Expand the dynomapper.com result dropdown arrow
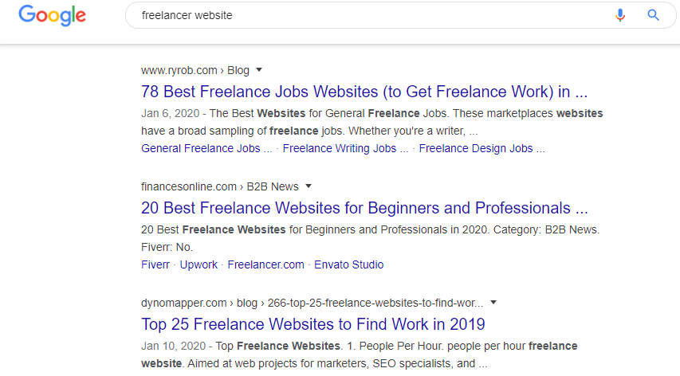 [493, 303]
